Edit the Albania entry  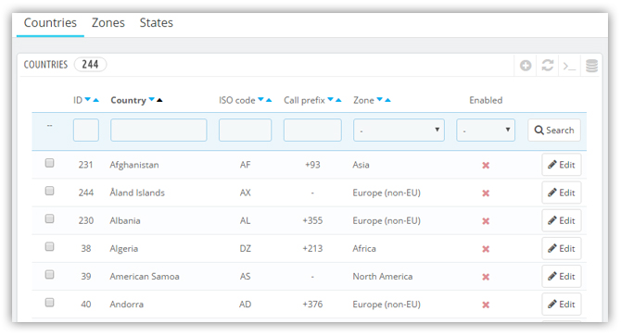pyautogui.click(x=561, y=220)
